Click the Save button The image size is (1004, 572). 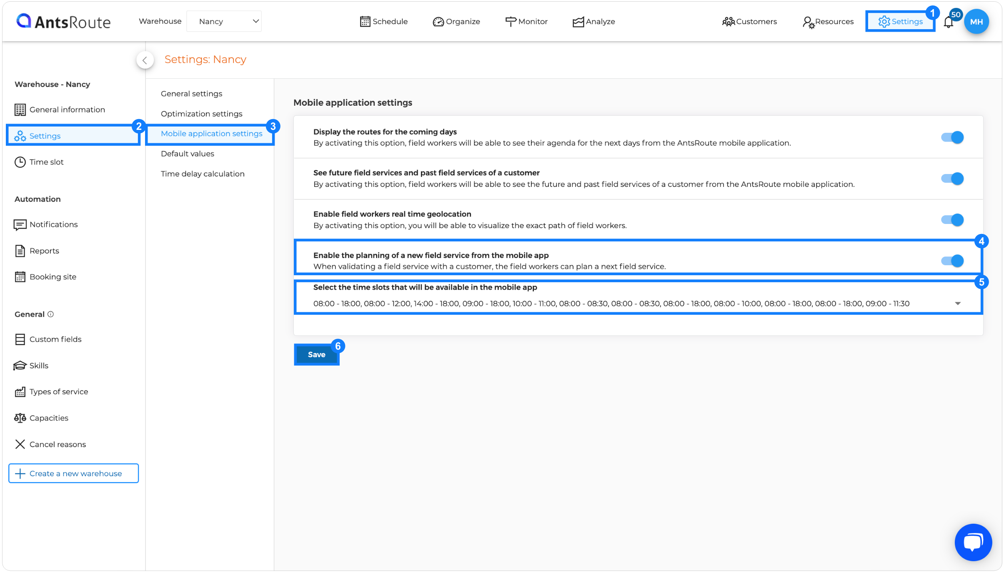pyautogui.click(x=317, y=355)
